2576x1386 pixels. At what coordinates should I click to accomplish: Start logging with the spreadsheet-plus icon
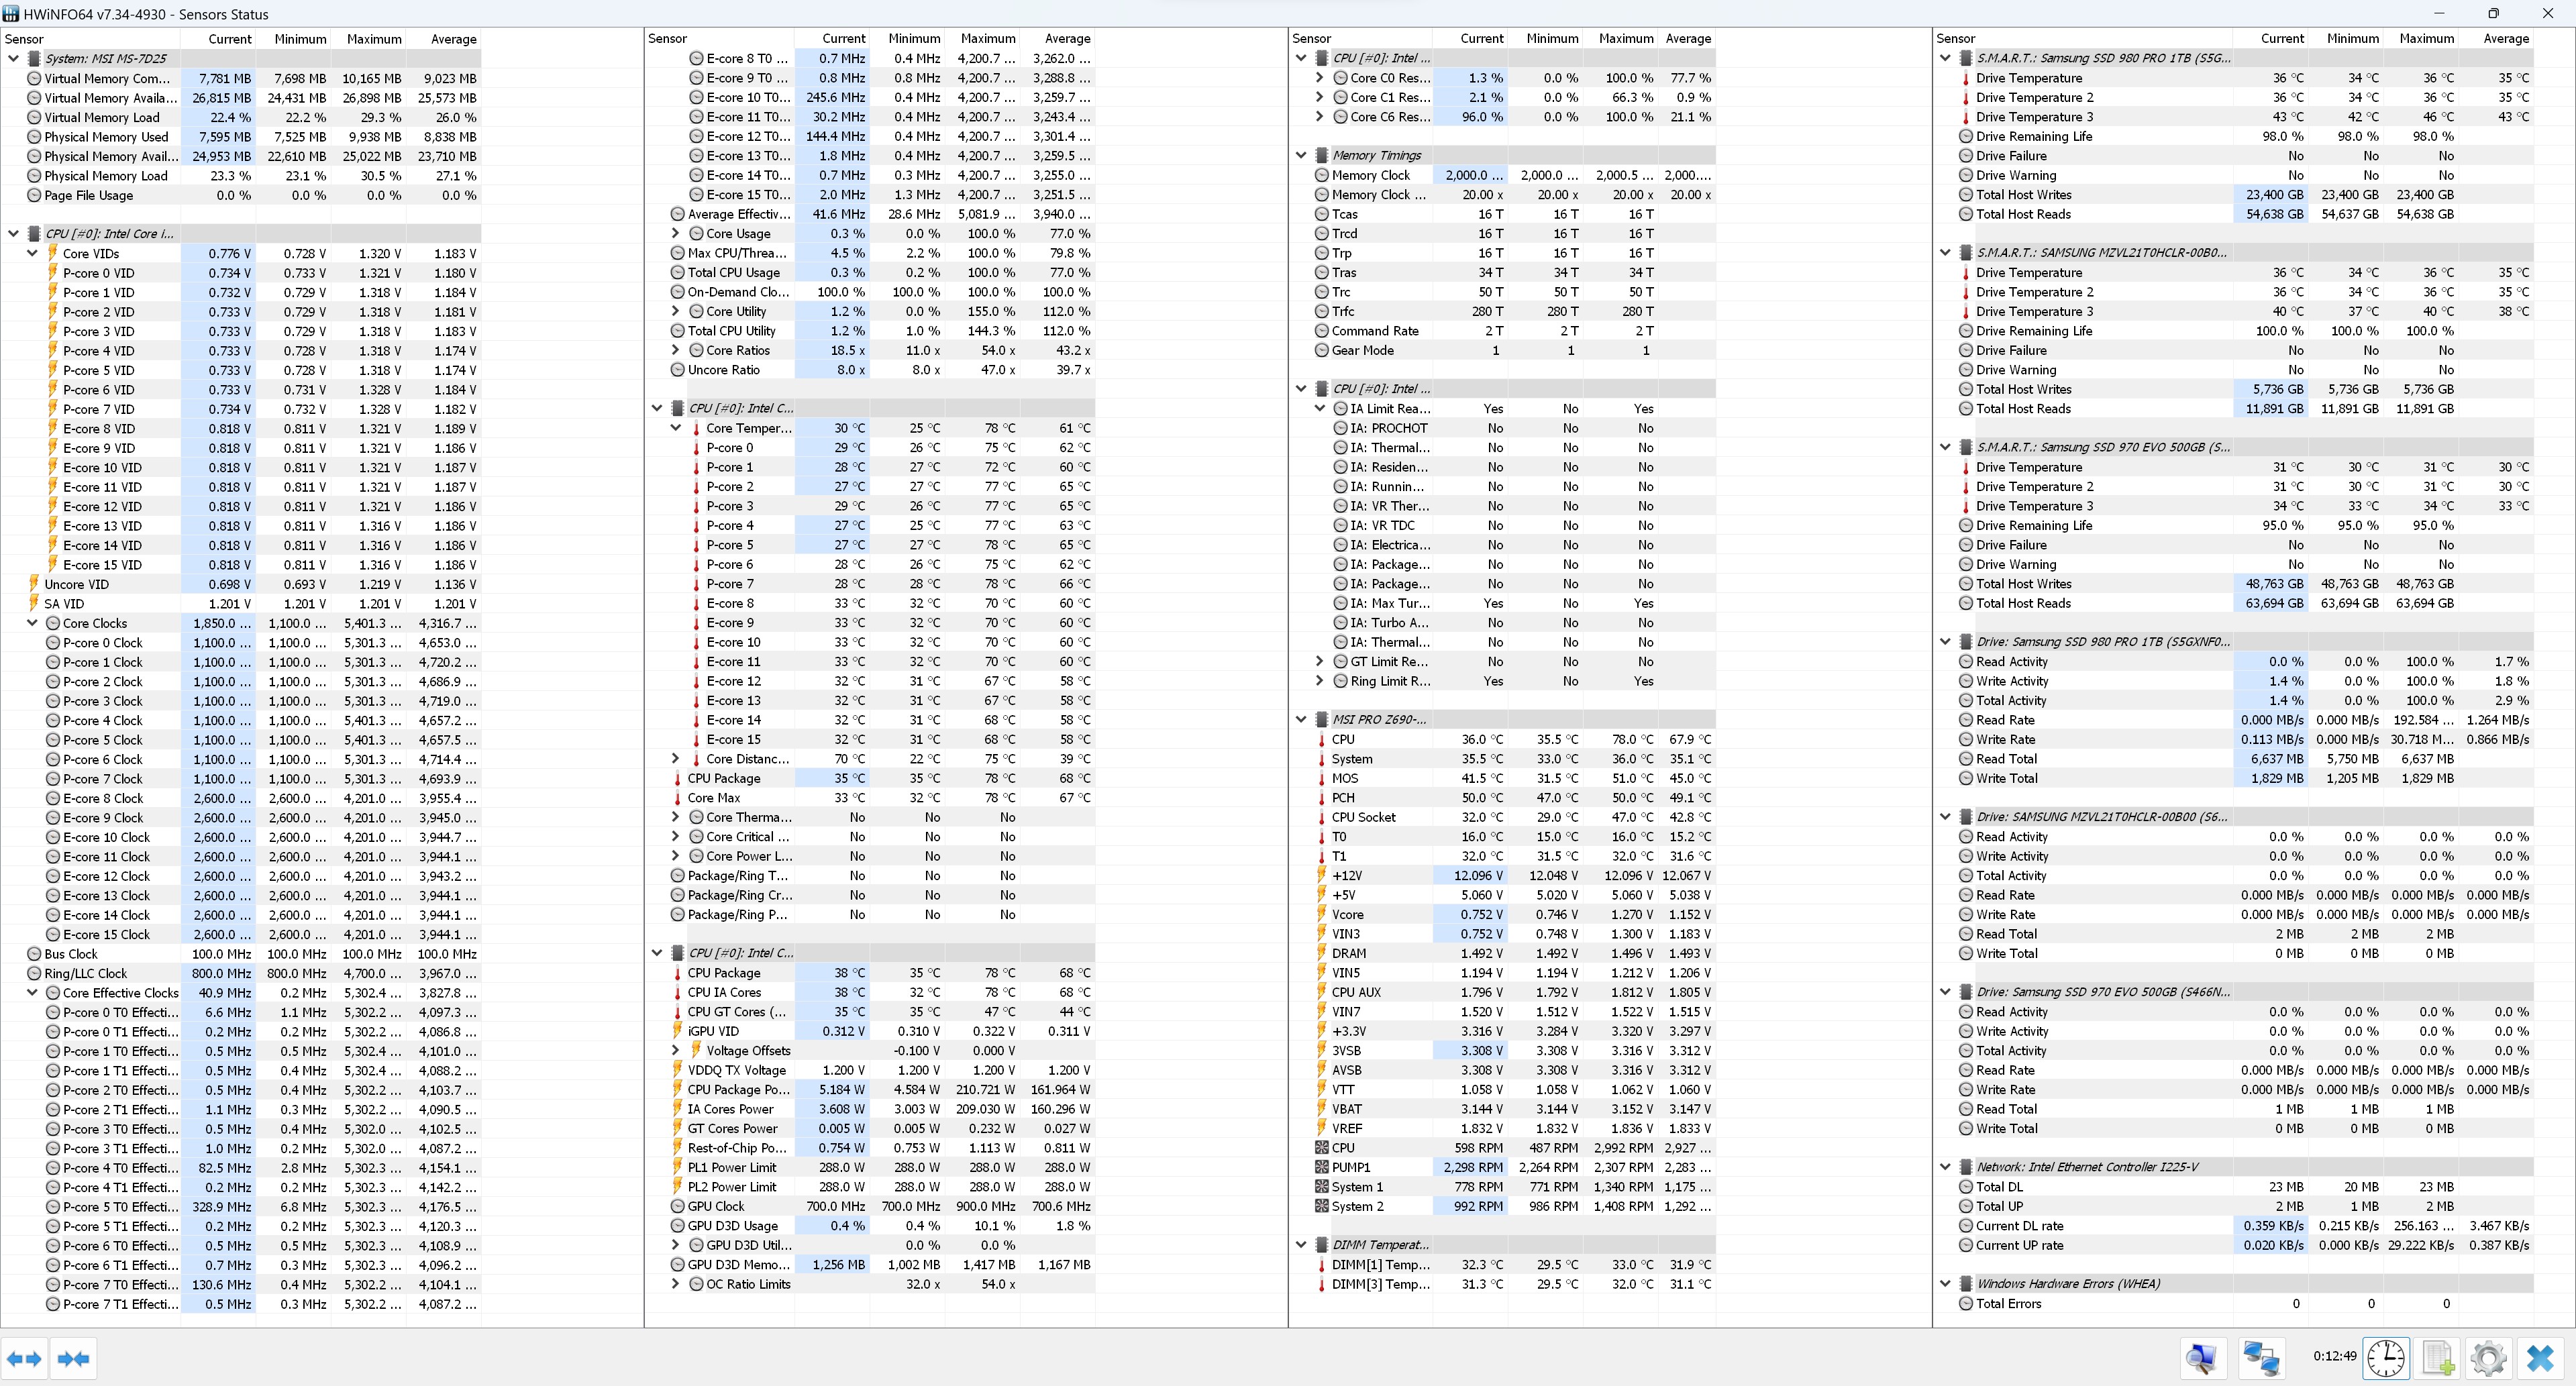tap(2437, 1358)
